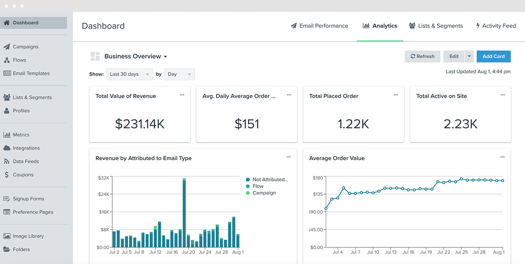Open the Day grouping dropdown

pos(179,74)
